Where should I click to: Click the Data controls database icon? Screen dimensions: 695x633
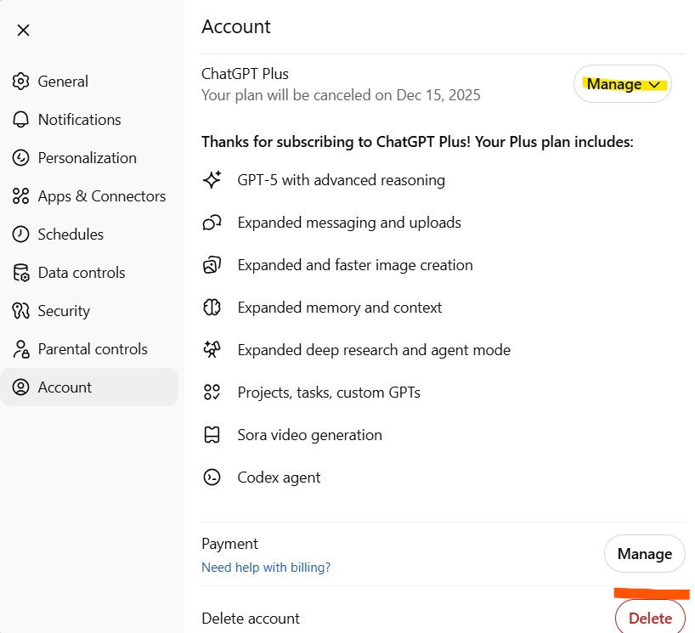tap(21, 273)
